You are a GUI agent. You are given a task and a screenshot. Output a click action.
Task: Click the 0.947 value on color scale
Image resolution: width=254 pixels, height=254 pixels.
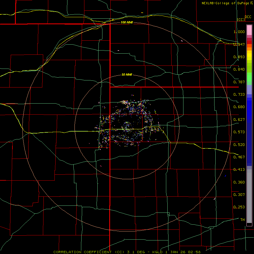tap(239, 44)
